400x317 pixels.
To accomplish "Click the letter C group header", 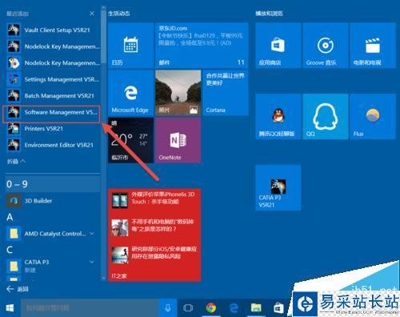I will (10, 250).
